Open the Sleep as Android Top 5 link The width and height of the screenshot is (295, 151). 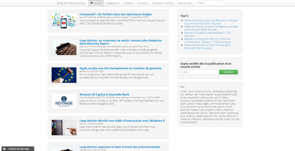211,28
